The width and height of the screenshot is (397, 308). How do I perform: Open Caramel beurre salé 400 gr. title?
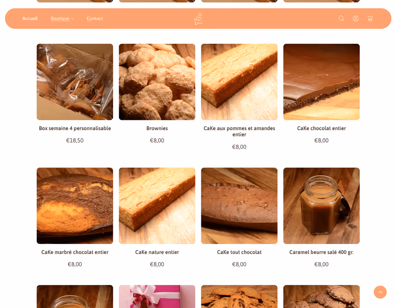[321, 252]
